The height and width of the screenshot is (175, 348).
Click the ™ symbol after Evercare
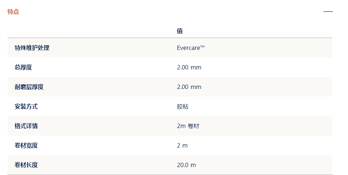[x=203, y=47]
